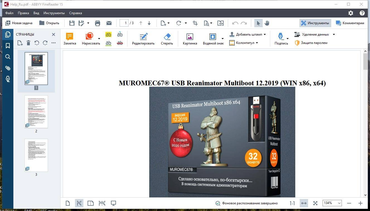Select the yellow highlight text tool
The width and height of the screenshot is (370, 211).
point(108,34)
